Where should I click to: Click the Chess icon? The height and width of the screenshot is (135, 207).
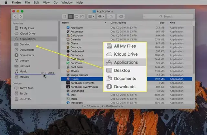tap(68, 43)
